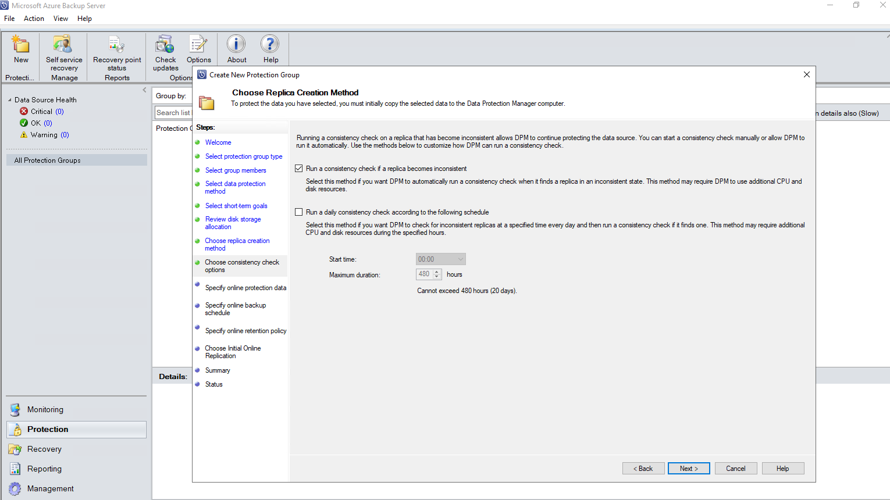Click the Critical red X status icon
Screen dimensions: 890x500
point(24,111)
